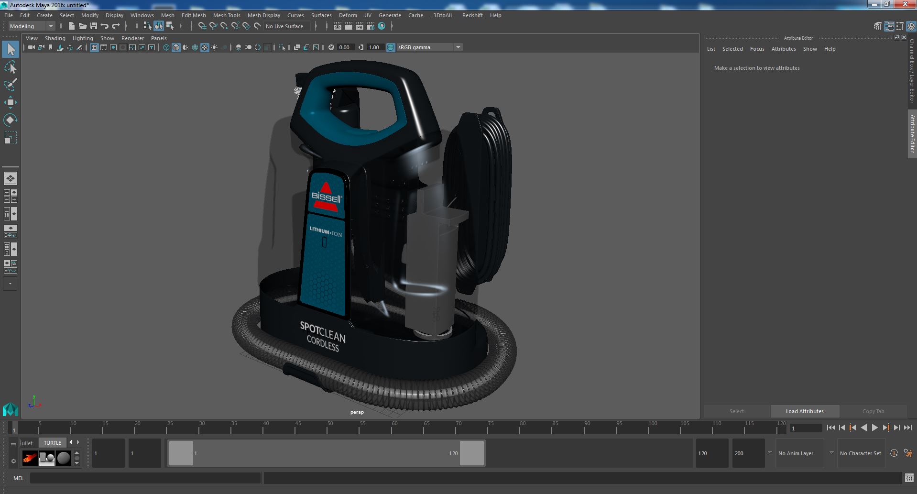The image size is (917, 494).
Task: Snap to points icon
Action: 224,26
